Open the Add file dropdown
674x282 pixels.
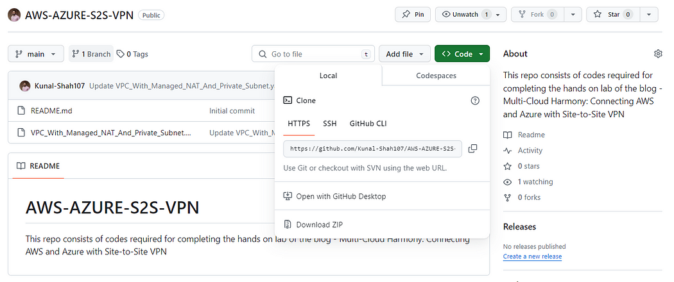tap(404, 54)
